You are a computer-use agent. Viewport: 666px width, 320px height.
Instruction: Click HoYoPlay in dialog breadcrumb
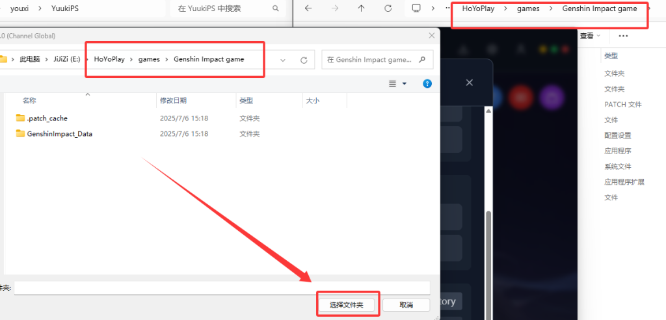click(109, 59)
